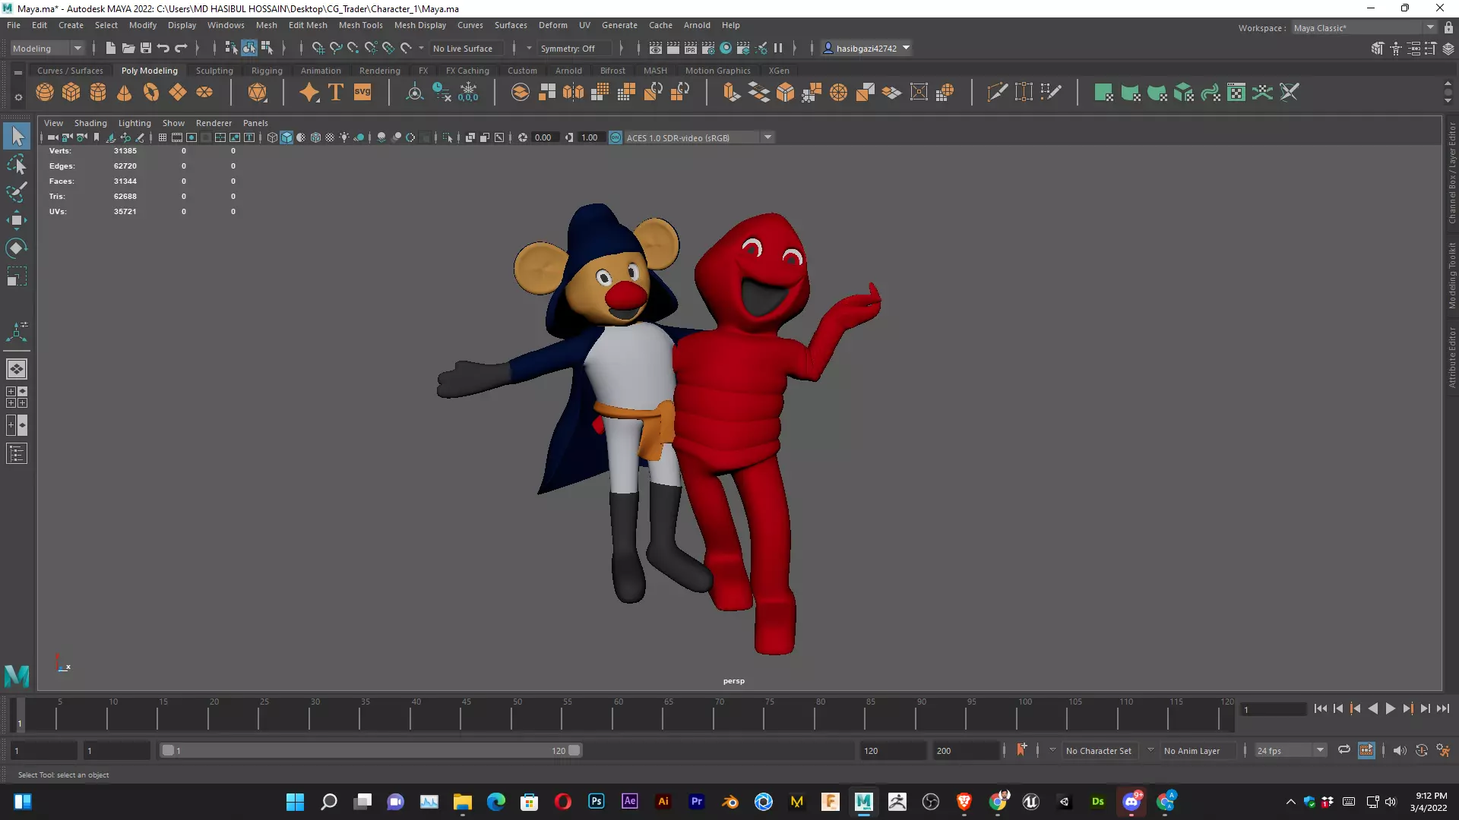Click the polygon cube shelf icon
1459x820 pixels.
(x=71, y=93)
